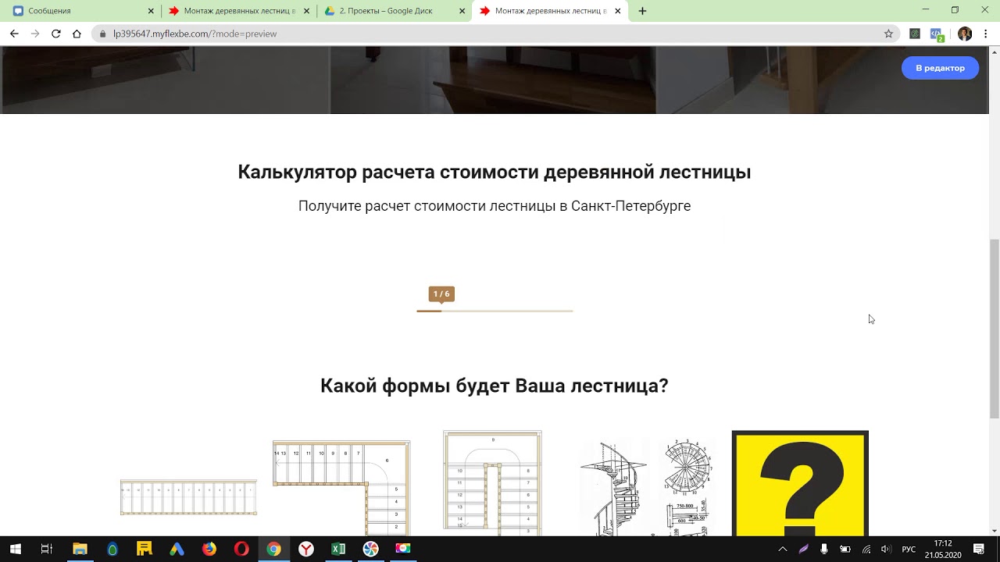Reload the current page
1000x562 pixels.
[x=56, y=34]
